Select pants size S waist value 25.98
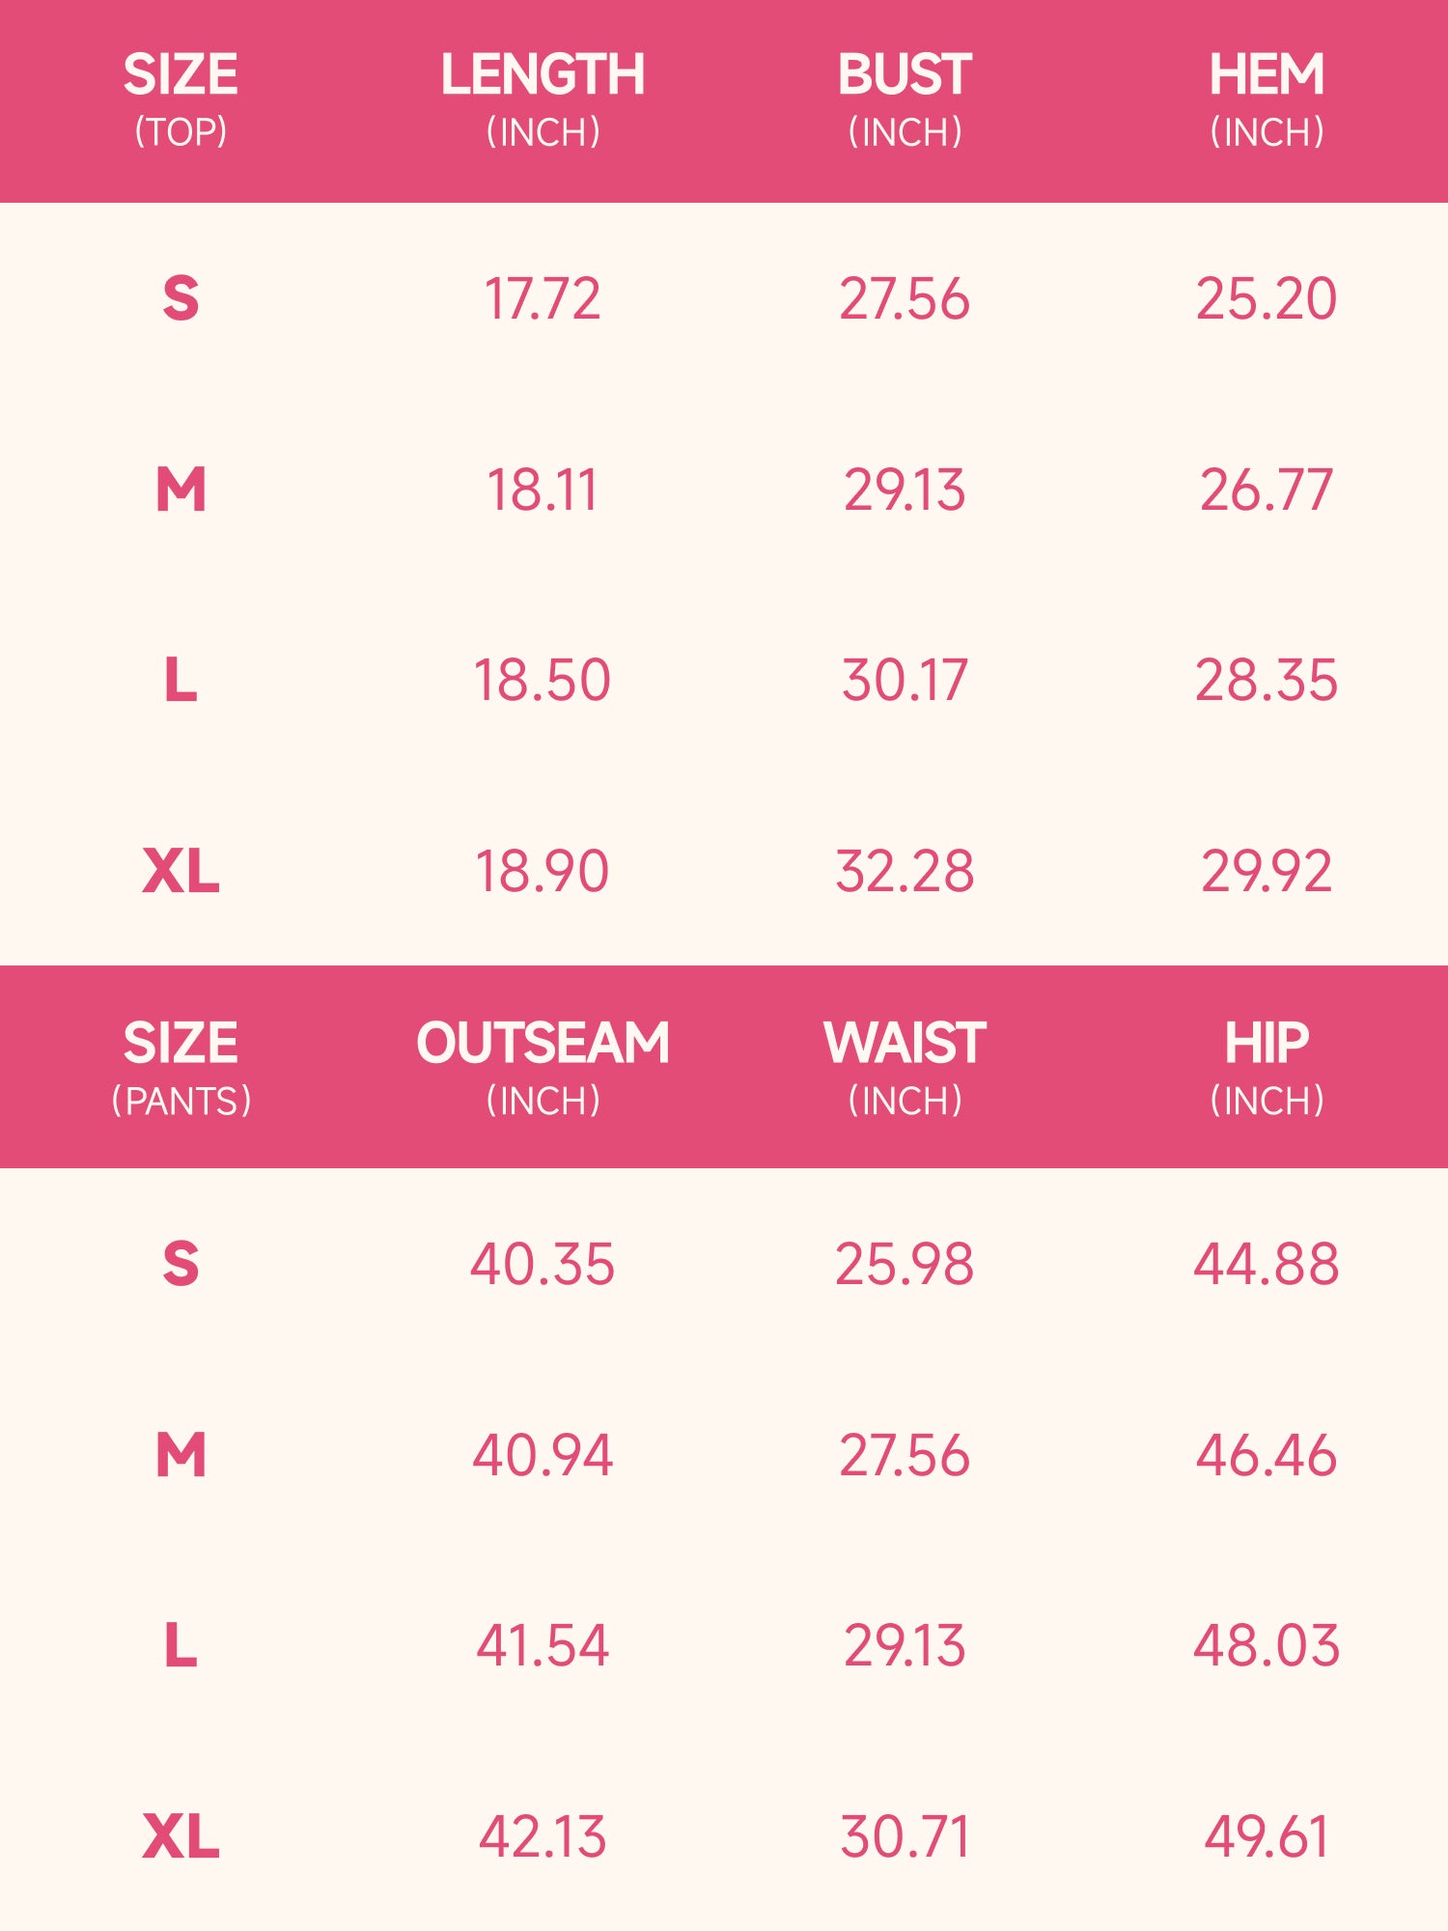The width and height of the screenshot is (1448, 1931). click(x=905, y=1264)
